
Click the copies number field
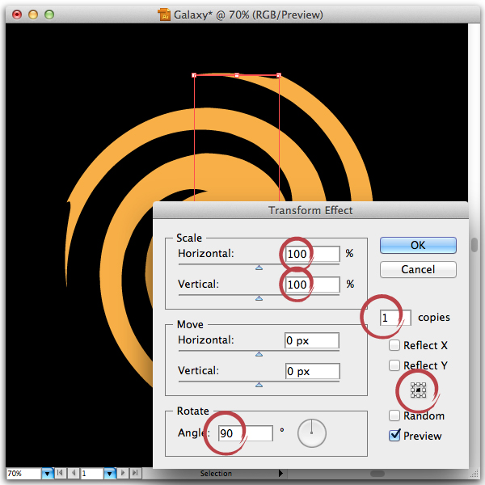tap(395, 318)
